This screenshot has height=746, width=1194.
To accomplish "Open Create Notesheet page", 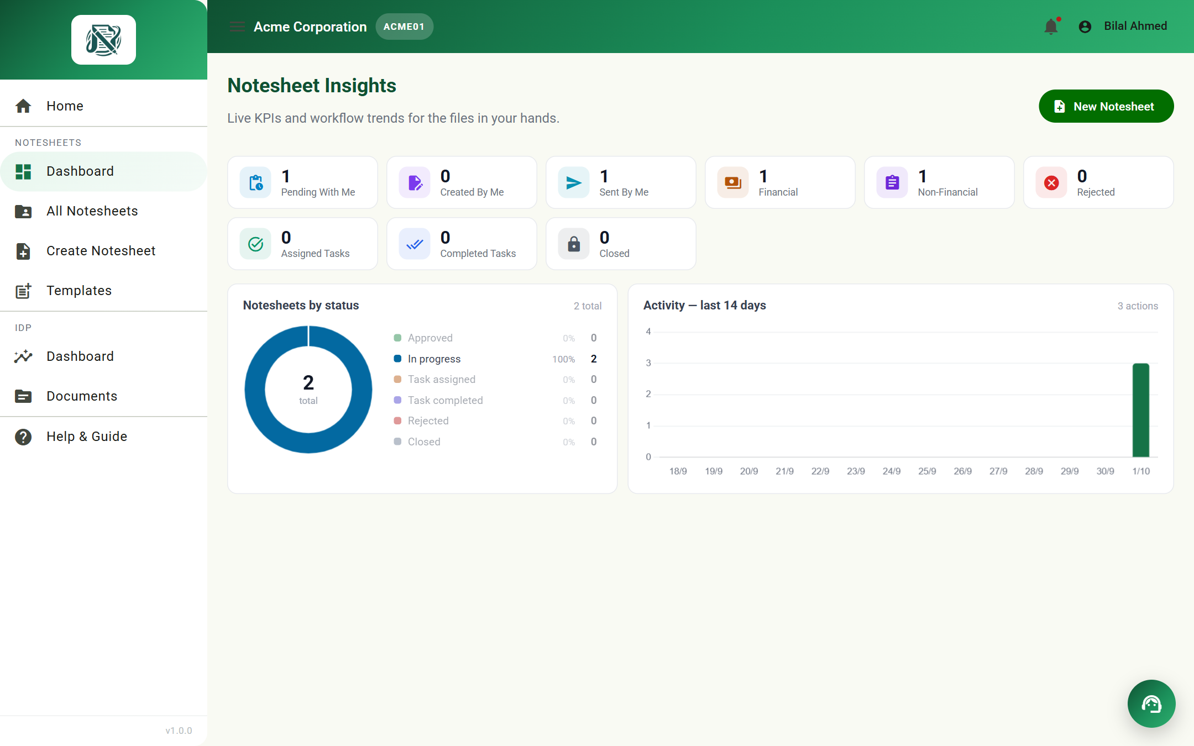I will (x=103, y=251).
